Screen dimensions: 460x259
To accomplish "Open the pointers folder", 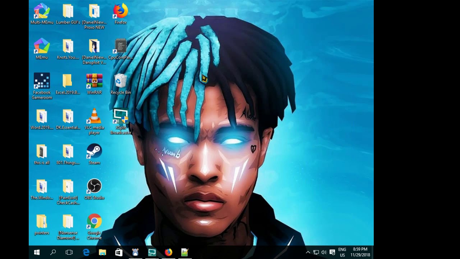I will [42, 224].
